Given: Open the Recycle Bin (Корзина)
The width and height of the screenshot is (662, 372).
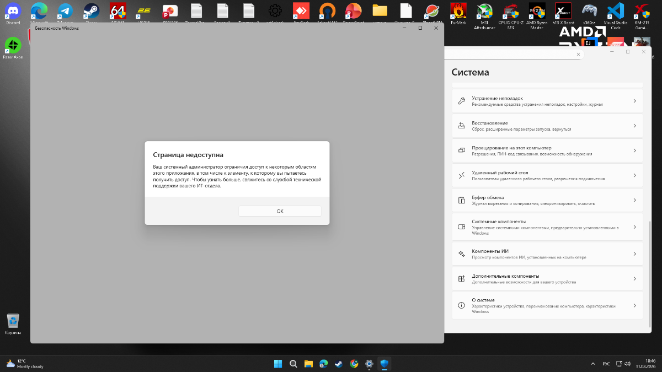Looking at the screenshot, I should [13, 322].
